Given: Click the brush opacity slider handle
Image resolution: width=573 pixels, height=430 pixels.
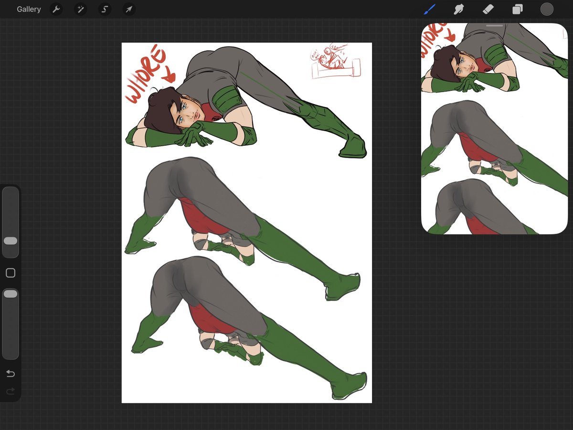Looking at the screenshot, I should pyautogui.click(x=11, y=294).
